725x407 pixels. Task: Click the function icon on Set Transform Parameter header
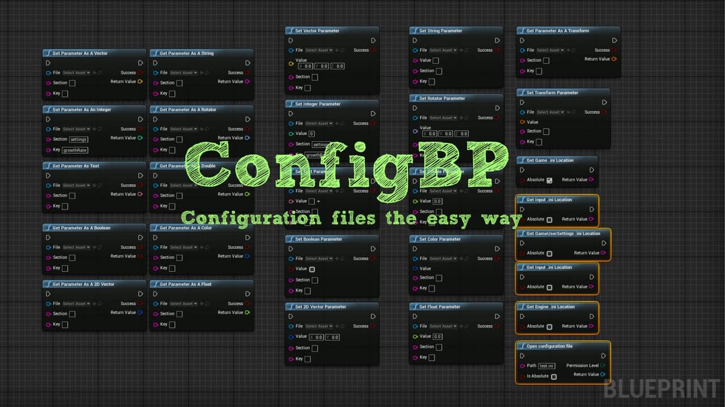[522, 92]
